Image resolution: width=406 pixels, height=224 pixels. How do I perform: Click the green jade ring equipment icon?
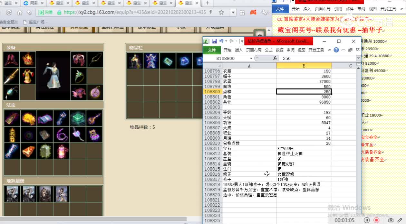coord(79,76)
